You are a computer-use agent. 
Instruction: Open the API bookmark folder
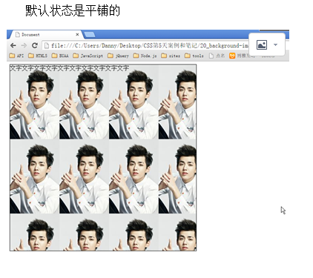[16, 56]
